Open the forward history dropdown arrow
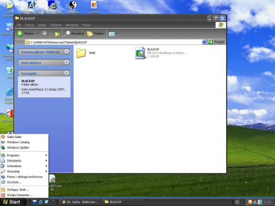Viewport: 275px width, 206px height. (51, 34)
